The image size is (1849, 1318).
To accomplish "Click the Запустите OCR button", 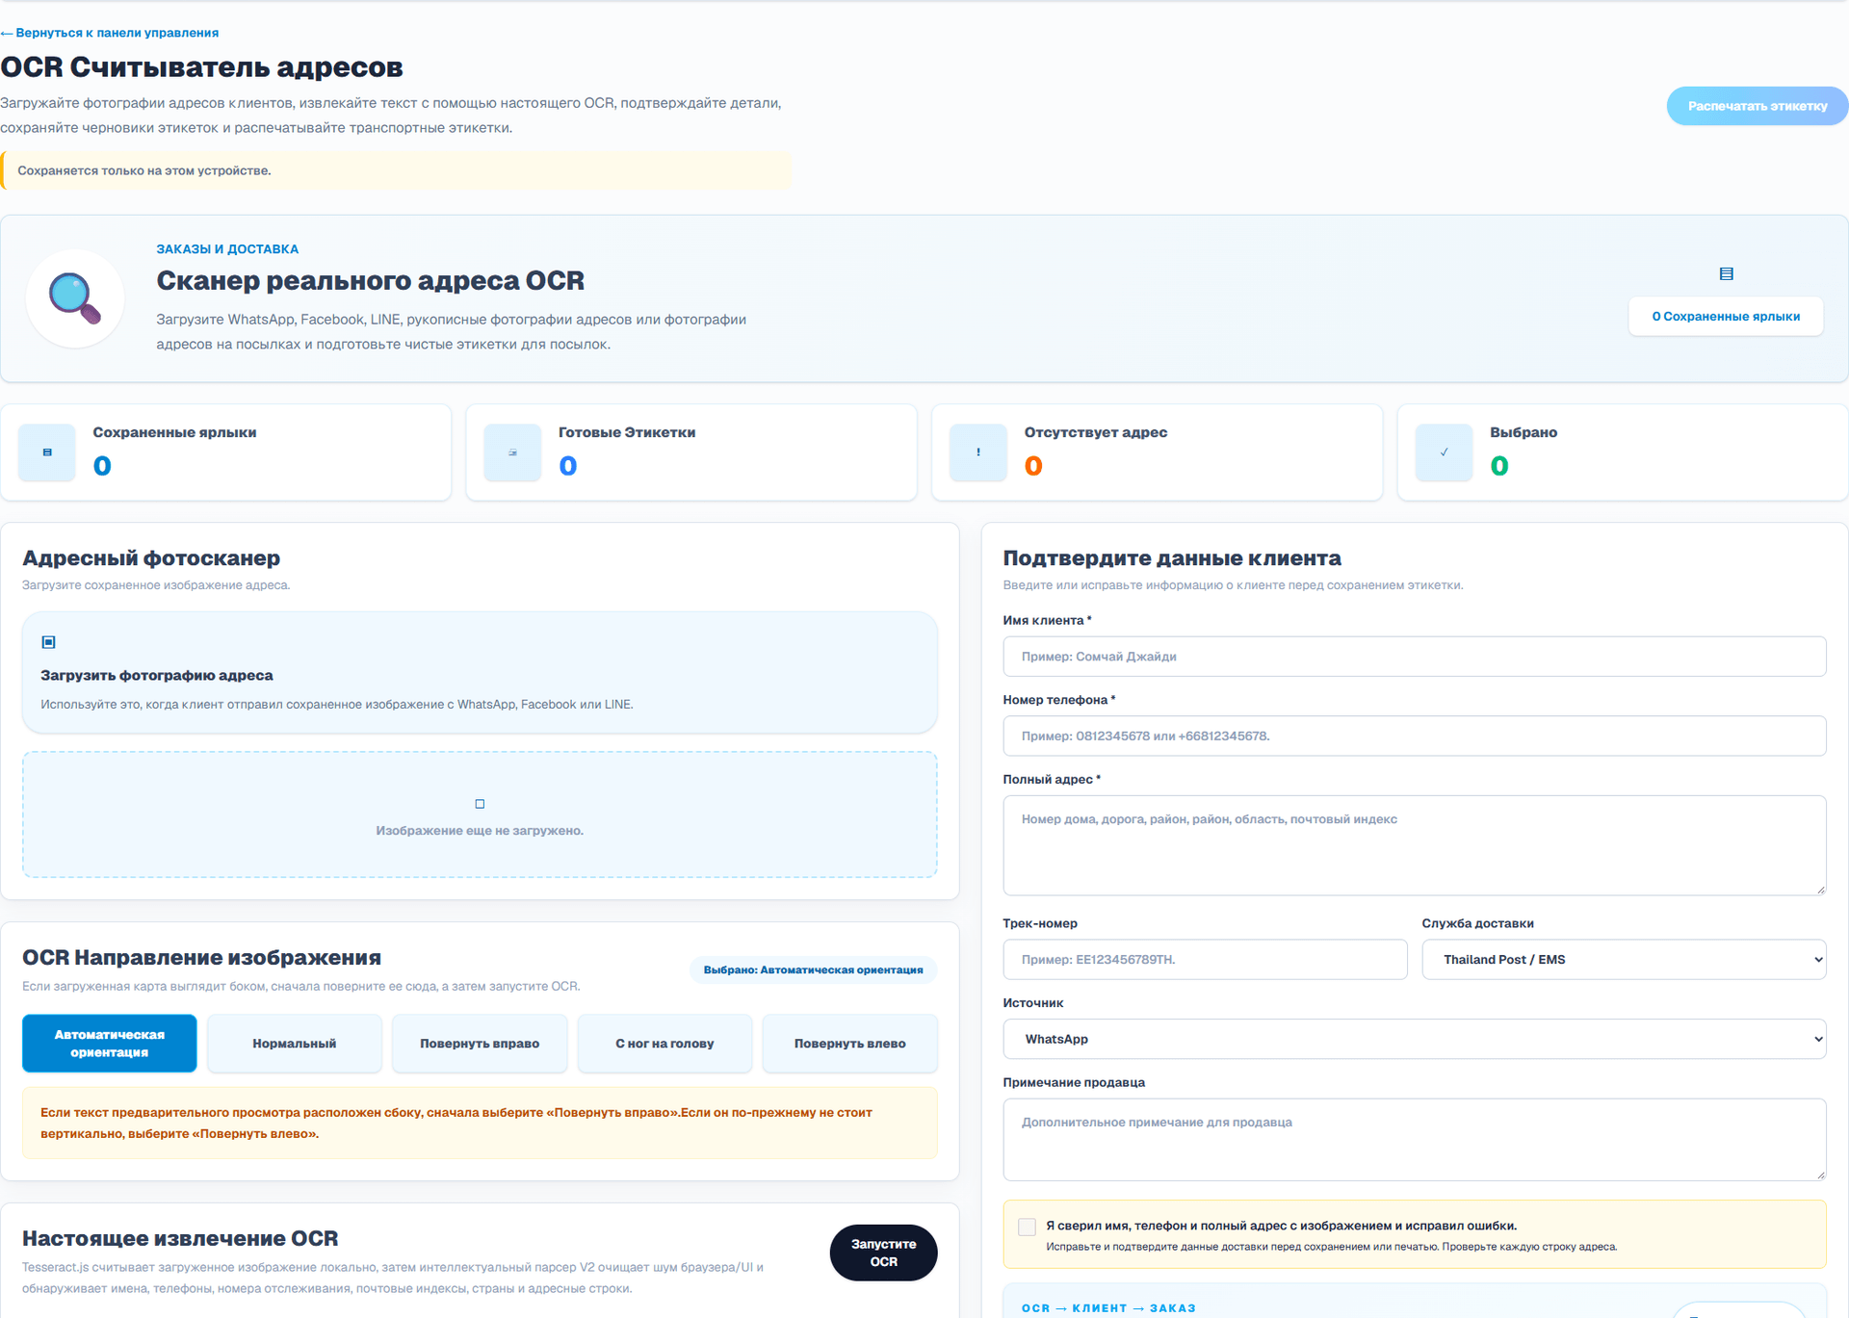I will tap(883, 1253).
